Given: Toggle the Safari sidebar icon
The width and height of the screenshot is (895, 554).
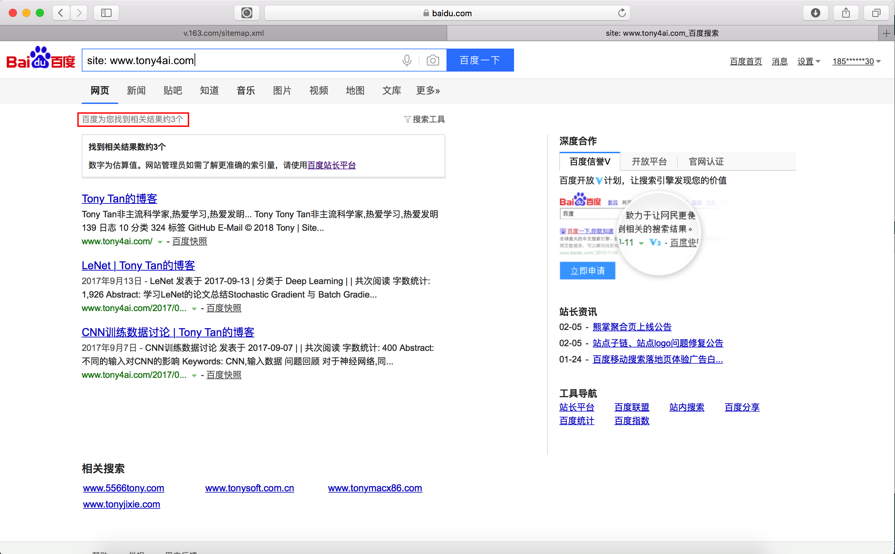Looking at the screenshot, I should coord(106,13).
